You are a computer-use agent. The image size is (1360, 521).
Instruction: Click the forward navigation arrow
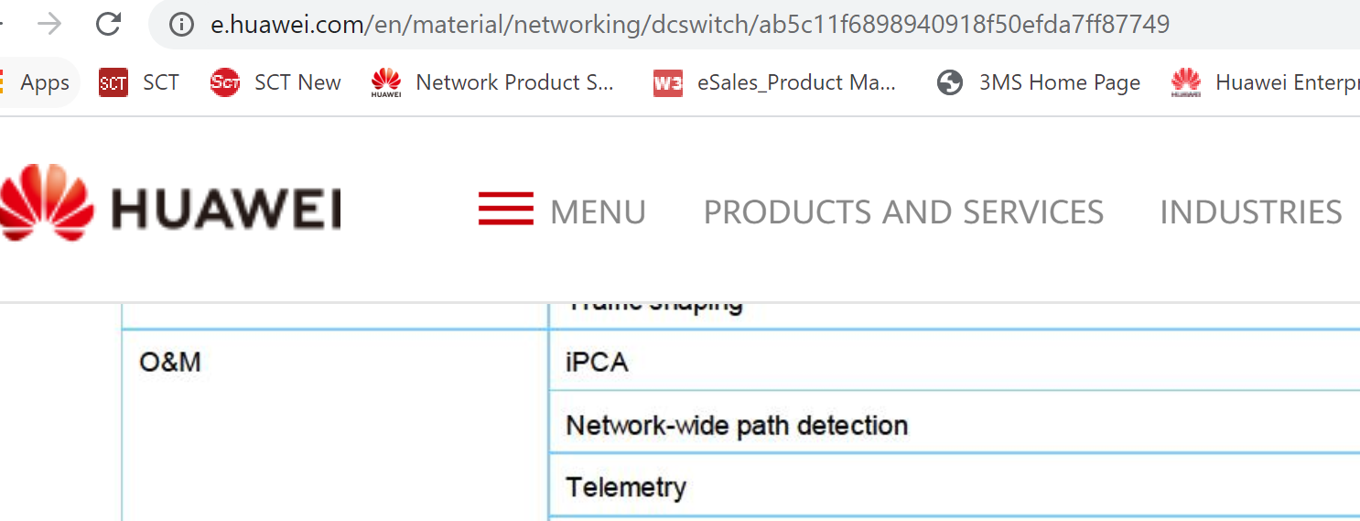coord(49,24)
